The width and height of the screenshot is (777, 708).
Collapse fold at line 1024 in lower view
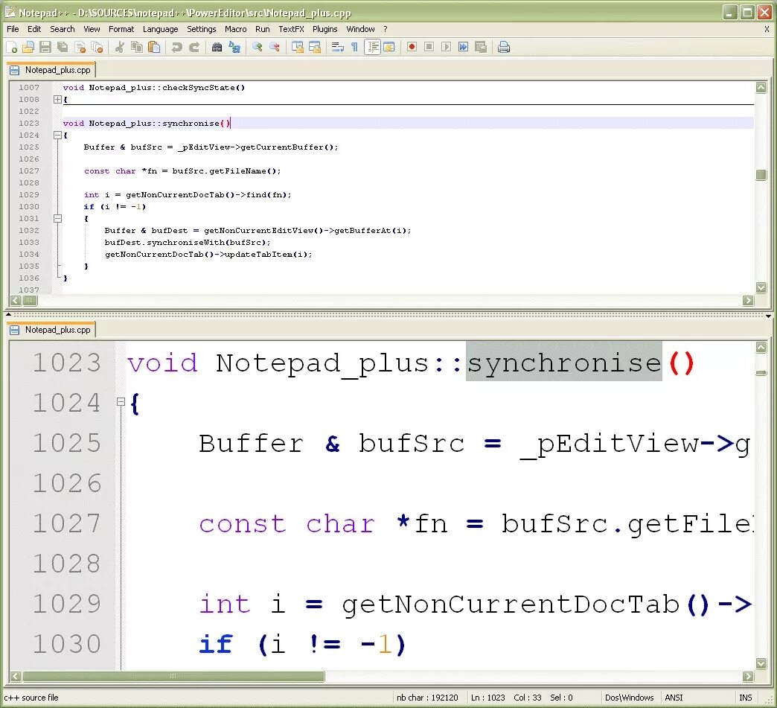(x=121, y=401)
